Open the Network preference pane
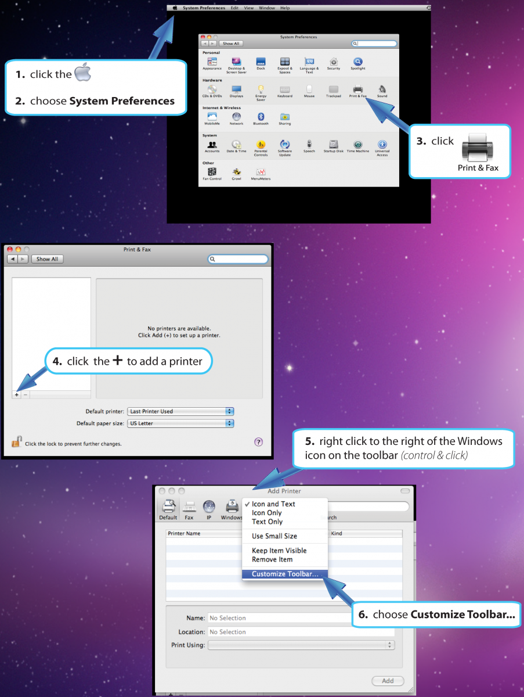 point(236,119)
